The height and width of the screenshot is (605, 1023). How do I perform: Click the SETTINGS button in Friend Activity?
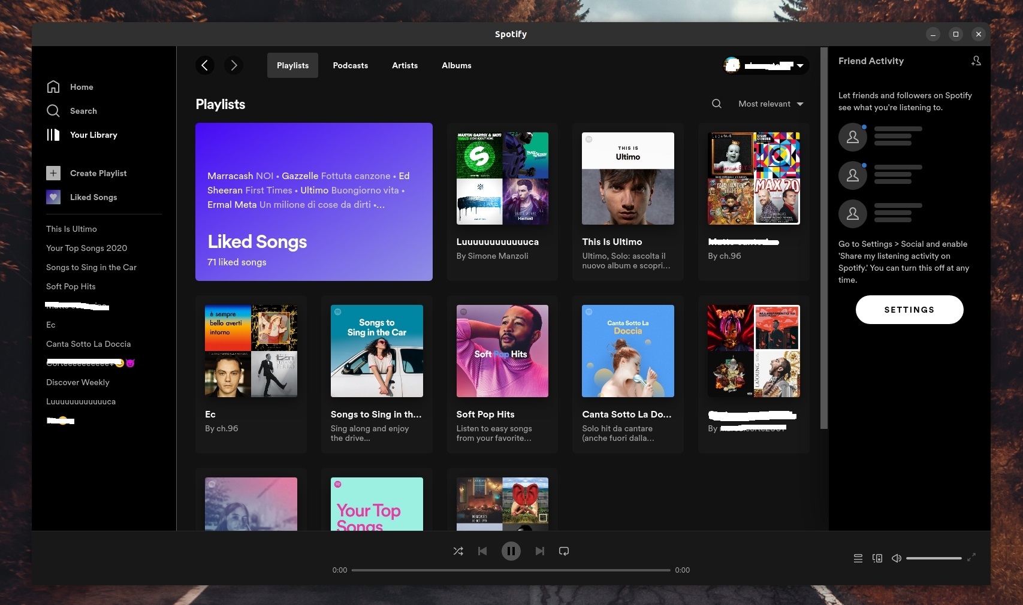pos(909,310)
